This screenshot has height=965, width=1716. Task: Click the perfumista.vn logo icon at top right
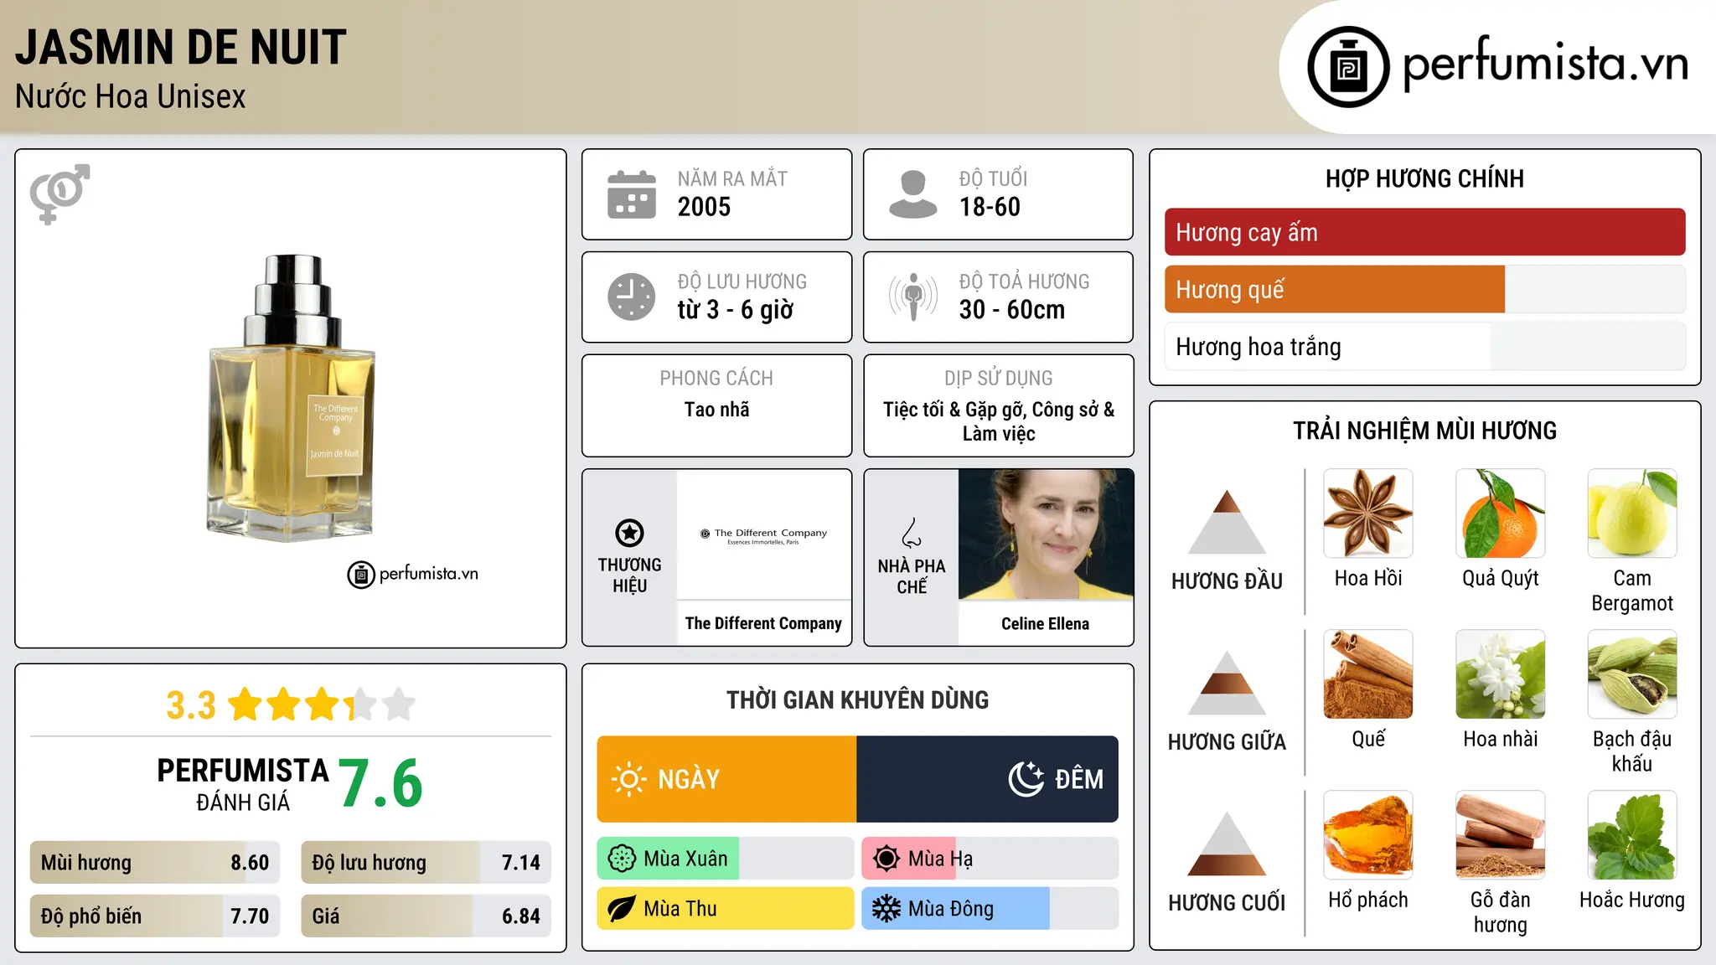pos(1348,67)
